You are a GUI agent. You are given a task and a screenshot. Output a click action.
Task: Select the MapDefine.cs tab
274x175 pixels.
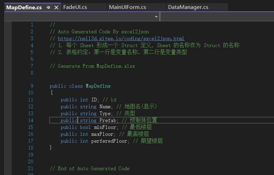[24, 7]
